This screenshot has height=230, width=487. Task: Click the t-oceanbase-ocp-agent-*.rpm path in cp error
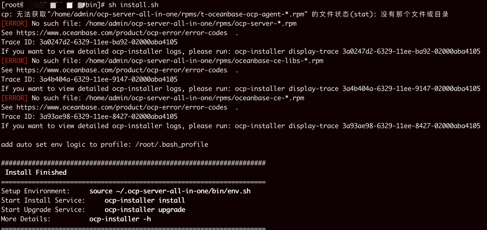(x=177, y=14)
